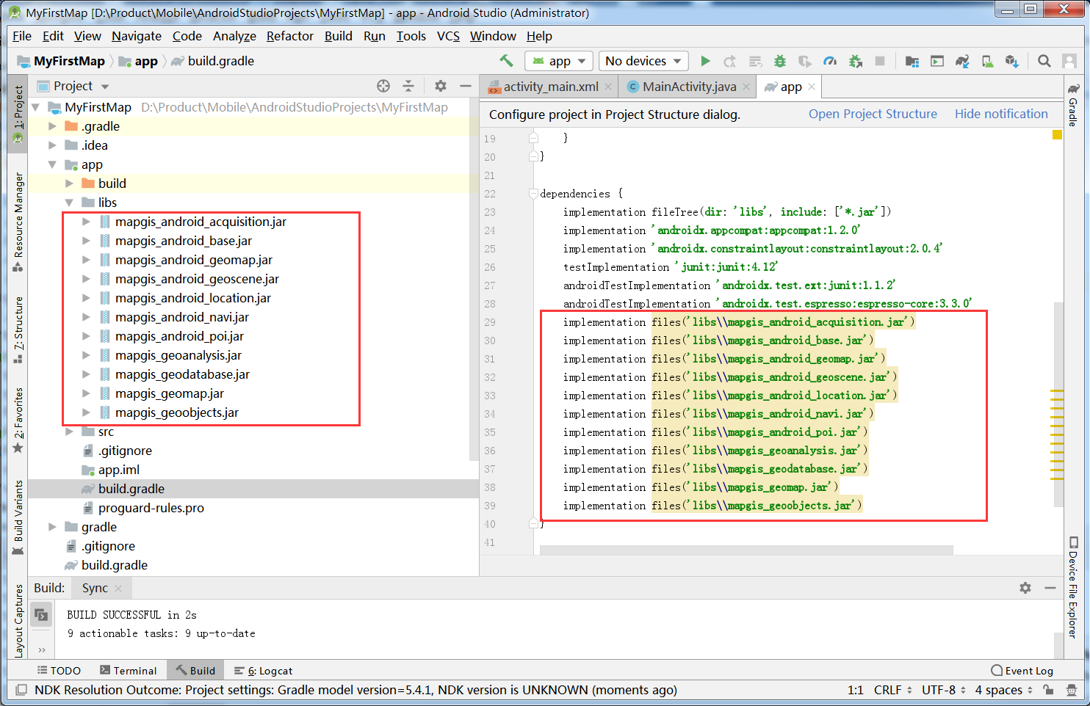The height and width of the screenshot is (706, 1090).
Task: Open the app run configuration dropdown
Action: point(558,61)
